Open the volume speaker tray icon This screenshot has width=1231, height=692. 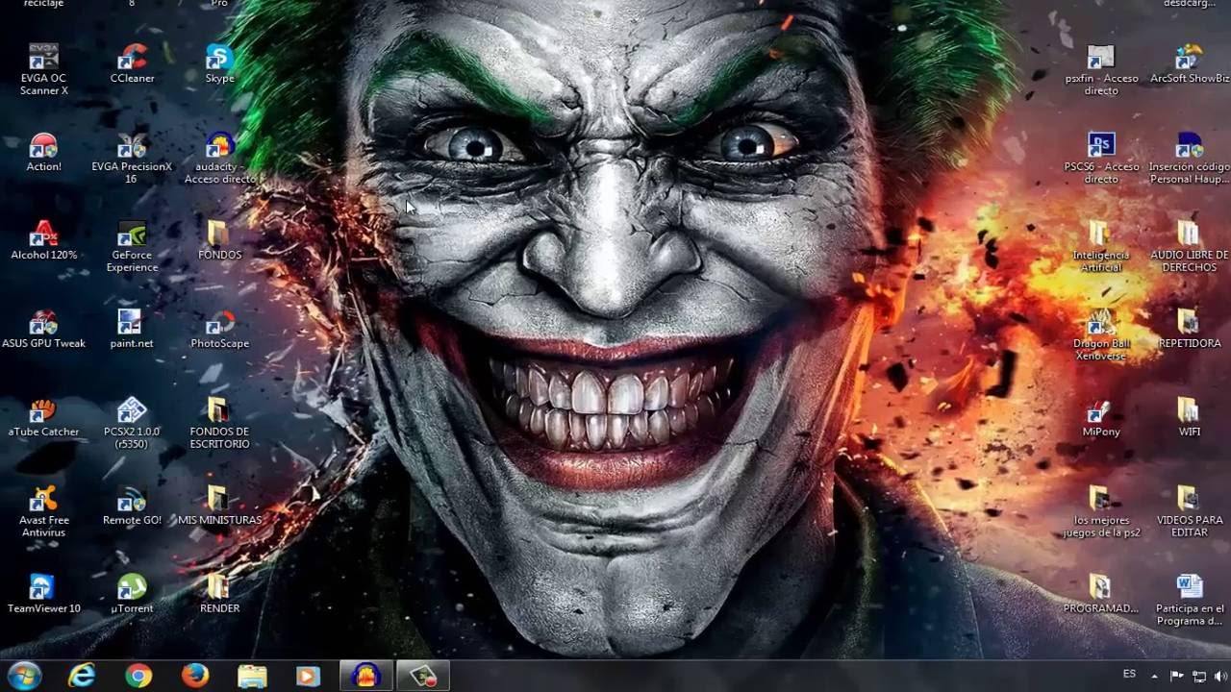click(x=1218, y=677)
